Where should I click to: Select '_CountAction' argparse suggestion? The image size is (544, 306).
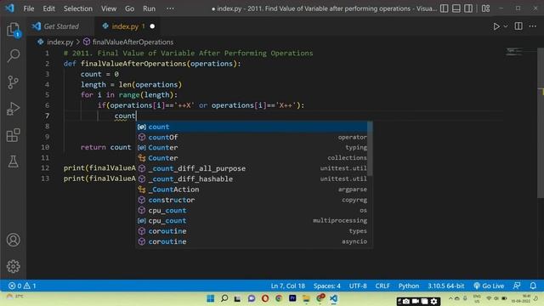252,190
